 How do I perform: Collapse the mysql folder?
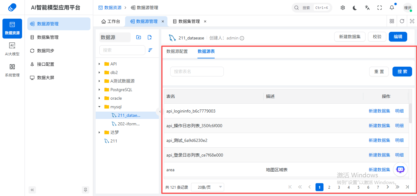coord(99,107)
